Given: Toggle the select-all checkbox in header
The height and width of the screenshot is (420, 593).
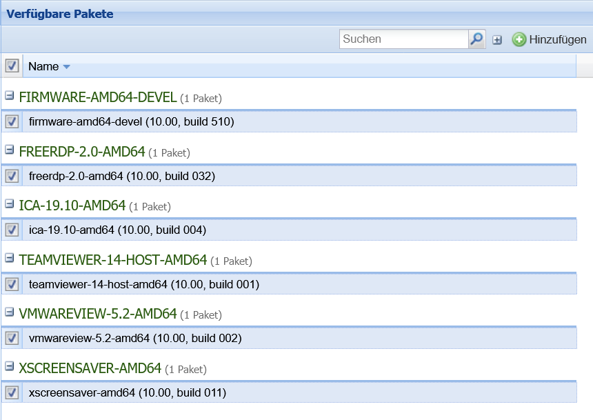Looking at the screenshot, I should [12, 66].
